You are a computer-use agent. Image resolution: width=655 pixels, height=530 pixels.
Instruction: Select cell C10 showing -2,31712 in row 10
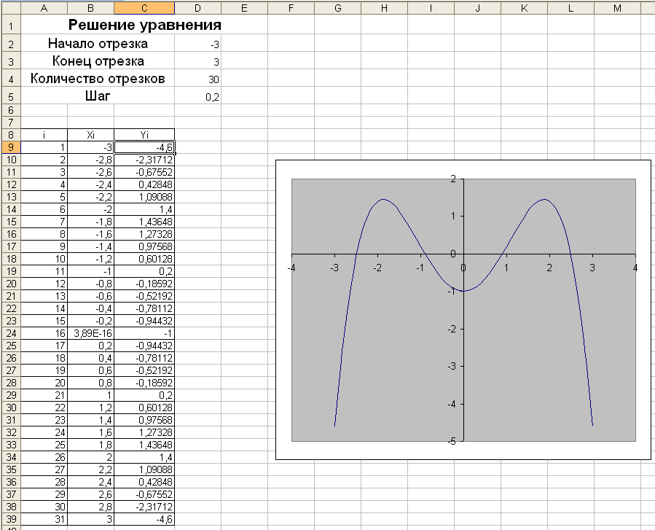tap(144, 160)
